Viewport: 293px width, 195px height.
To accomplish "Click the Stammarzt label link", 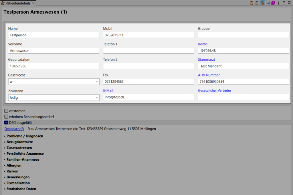I will coord(206,60).
